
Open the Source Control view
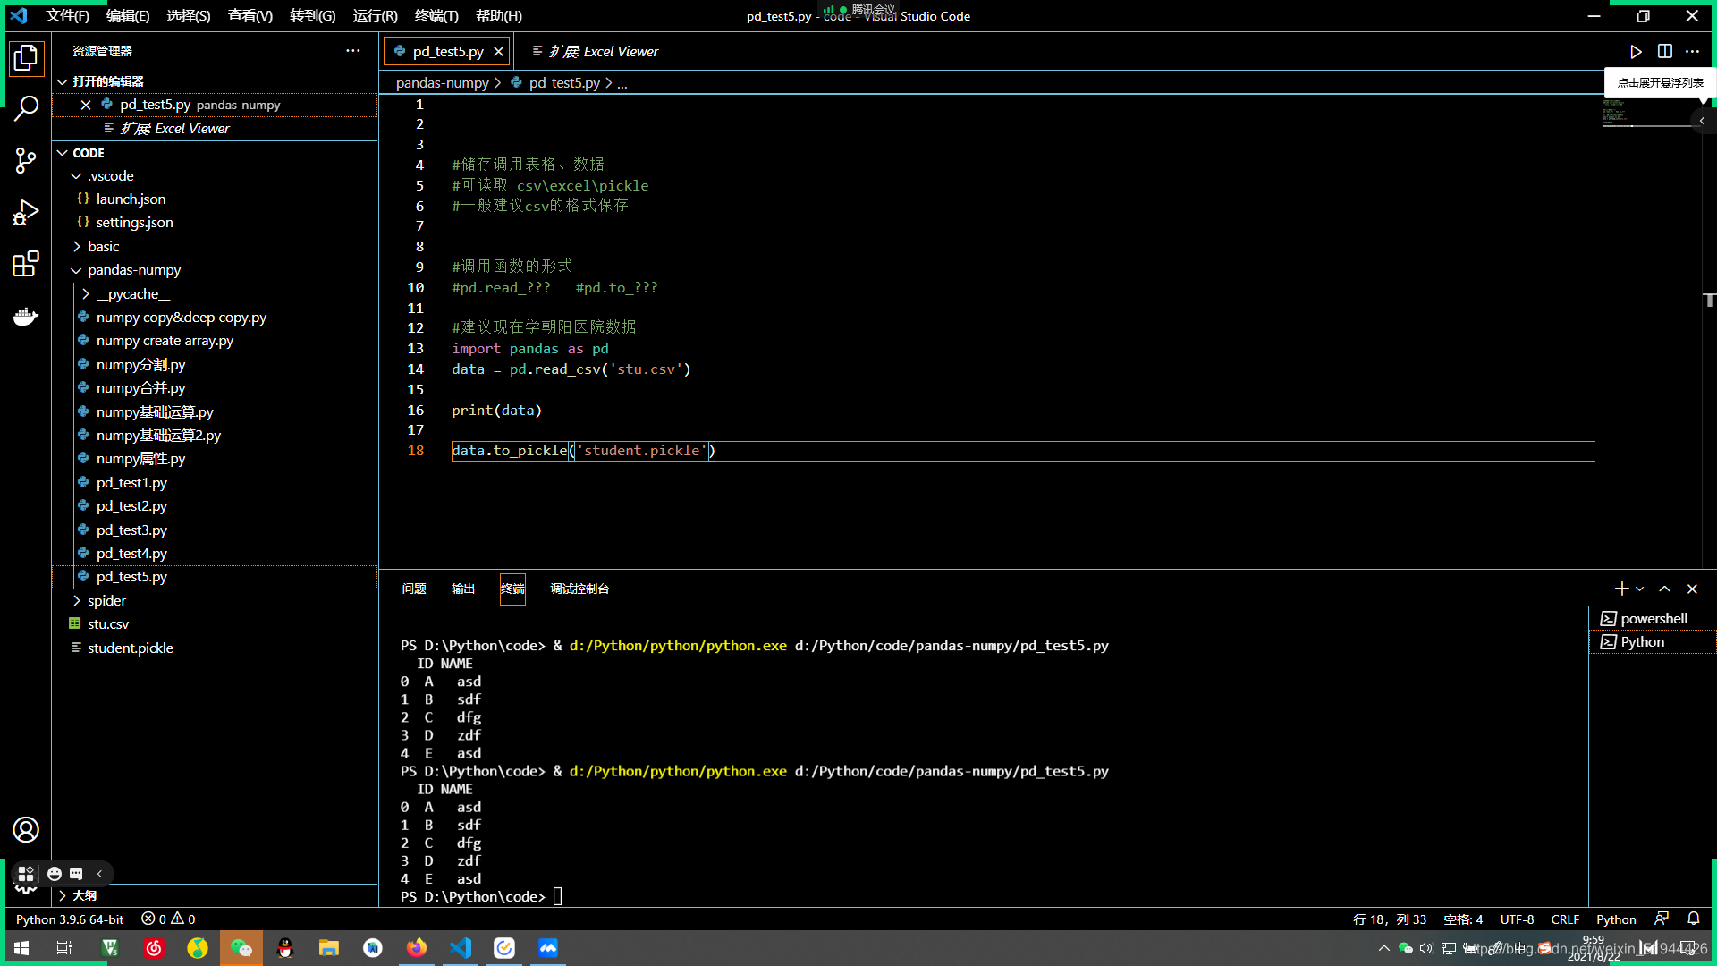(x=26, y=161)
